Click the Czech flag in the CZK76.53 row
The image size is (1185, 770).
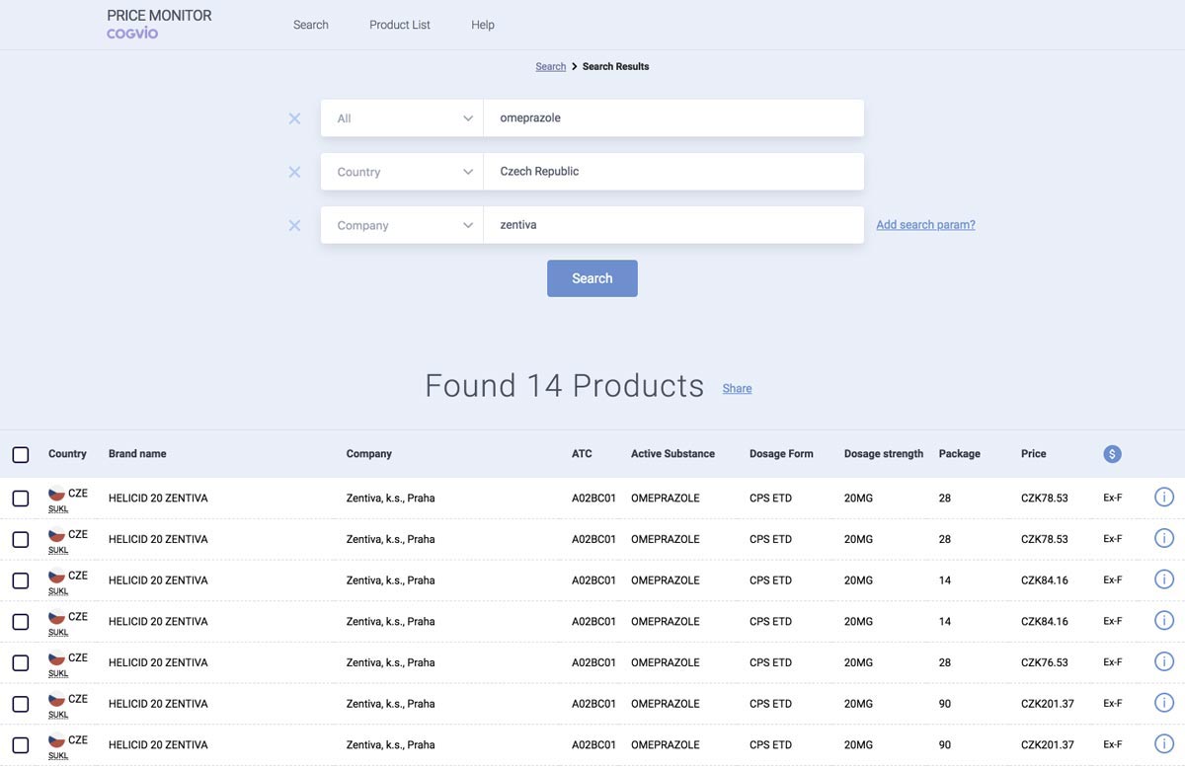click(56, 658)
